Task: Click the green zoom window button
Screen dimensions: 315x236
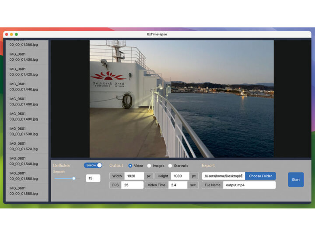Action: point(17,35)
